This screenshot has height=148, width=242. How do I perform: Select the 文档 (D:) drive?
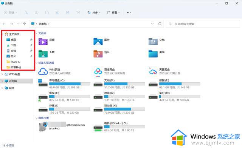(119, 84)
